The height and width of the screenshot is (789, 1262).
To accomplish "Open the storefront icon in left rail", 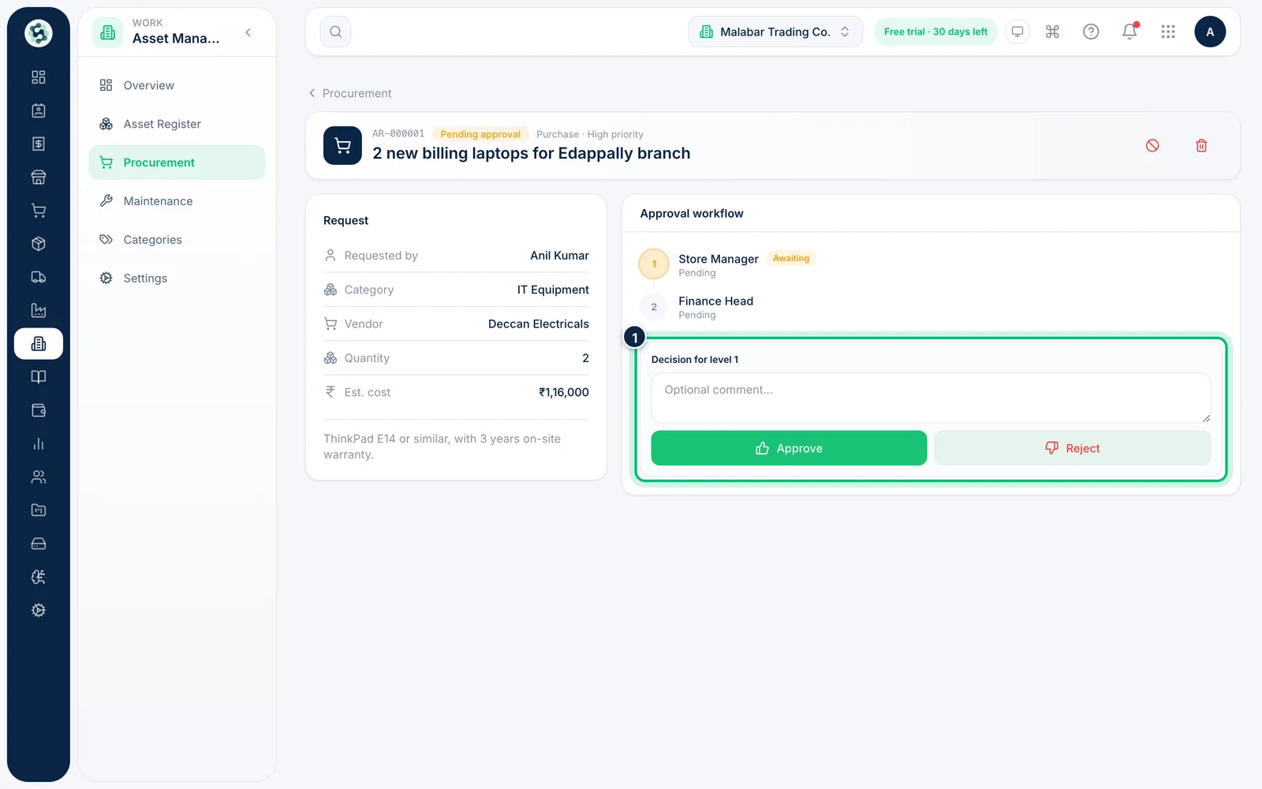I will click(38, 178).
